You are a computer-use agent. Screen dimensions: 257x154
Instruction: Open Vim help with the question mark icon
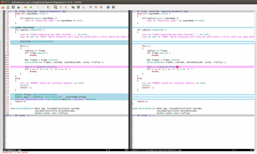[108, 7]
